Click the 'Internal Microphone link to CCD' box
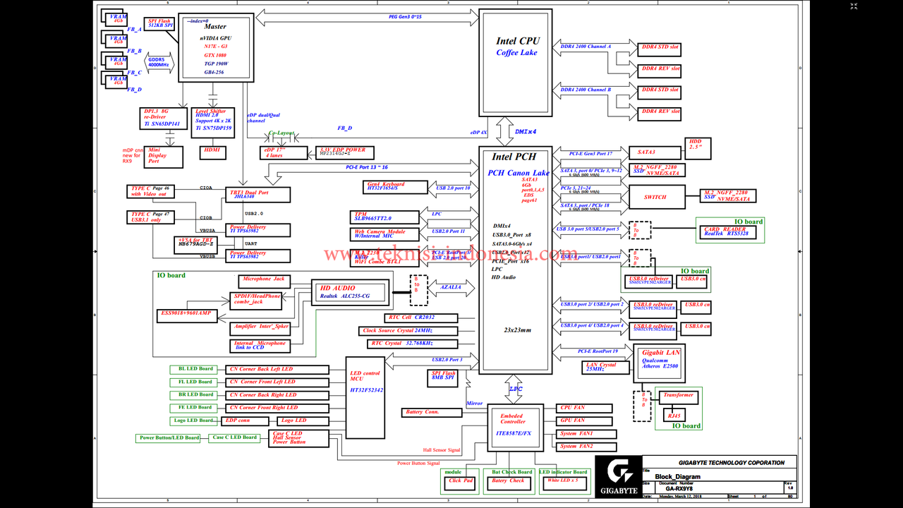The image size is (903, 508). (260, 346)
